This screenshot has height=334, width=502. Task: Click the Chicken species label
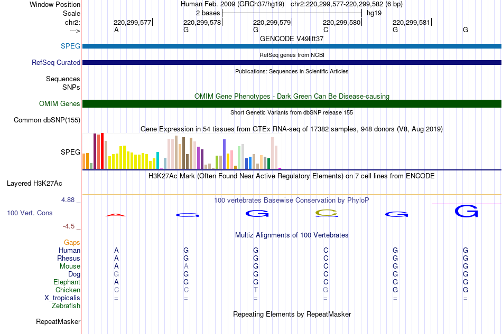click(68, 290)
